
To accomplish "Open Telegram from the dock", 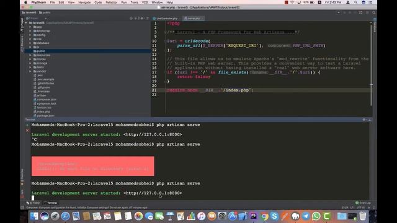I will pyautogui.click(x=306, y=216).
